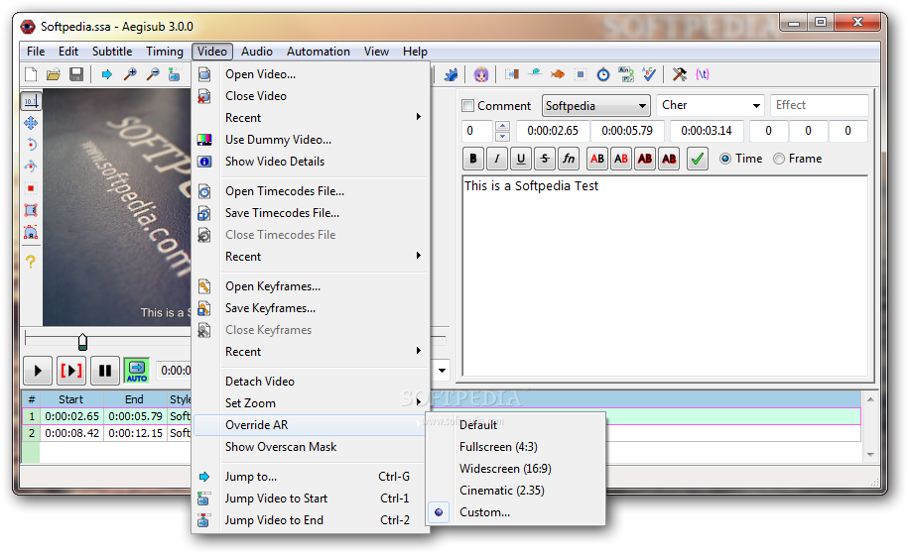Click the play video button
The height and width of the screenshot is (554, 908).
tap(39, 371)
